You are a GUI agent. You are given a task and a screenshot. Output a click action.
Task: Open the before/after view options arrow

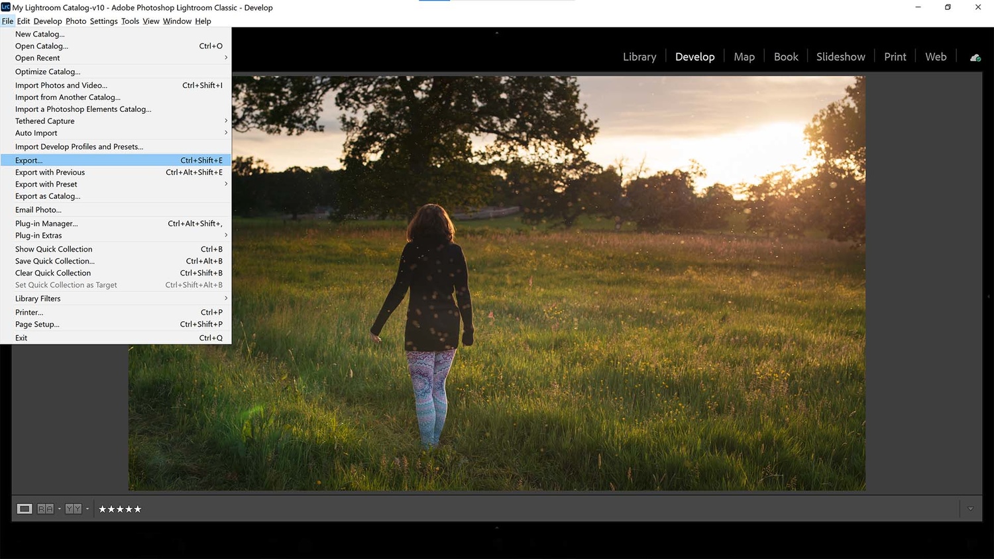[87, 509]
